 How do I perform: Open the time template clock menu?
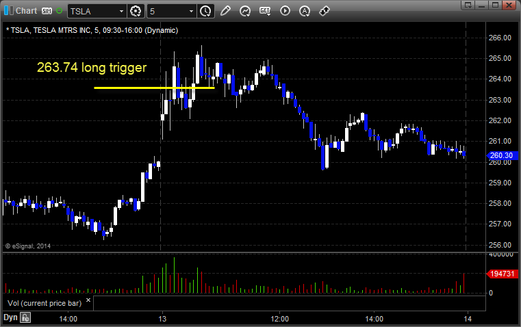coord(205,11)
